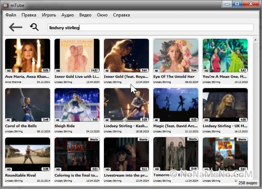This screenshot has width=262, height=189.
Task: Click the 4K badge on Sleigh Ride
Action: (x=58, y=120)
